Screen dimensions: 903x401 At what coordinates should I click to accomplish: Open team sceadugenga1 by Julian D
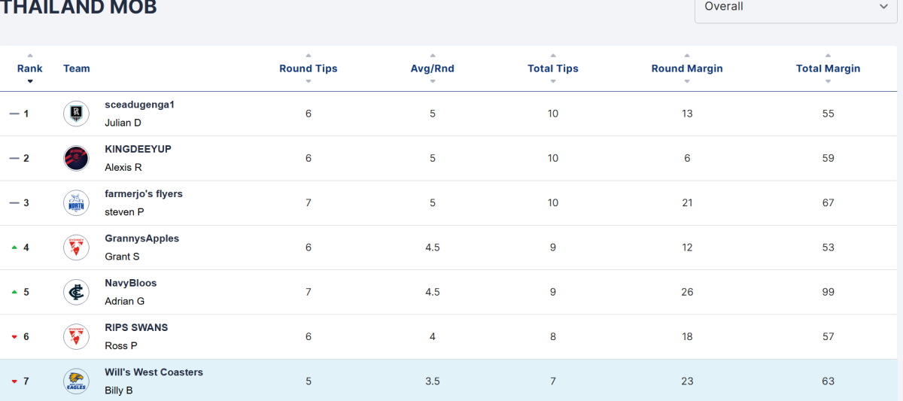click(x=140, y=105)
